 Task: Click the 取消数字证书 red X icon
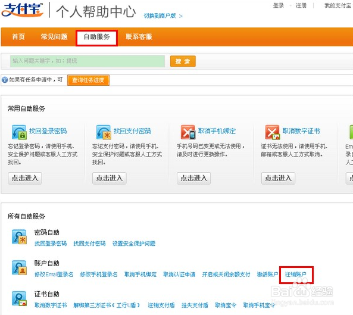point(273,132)
